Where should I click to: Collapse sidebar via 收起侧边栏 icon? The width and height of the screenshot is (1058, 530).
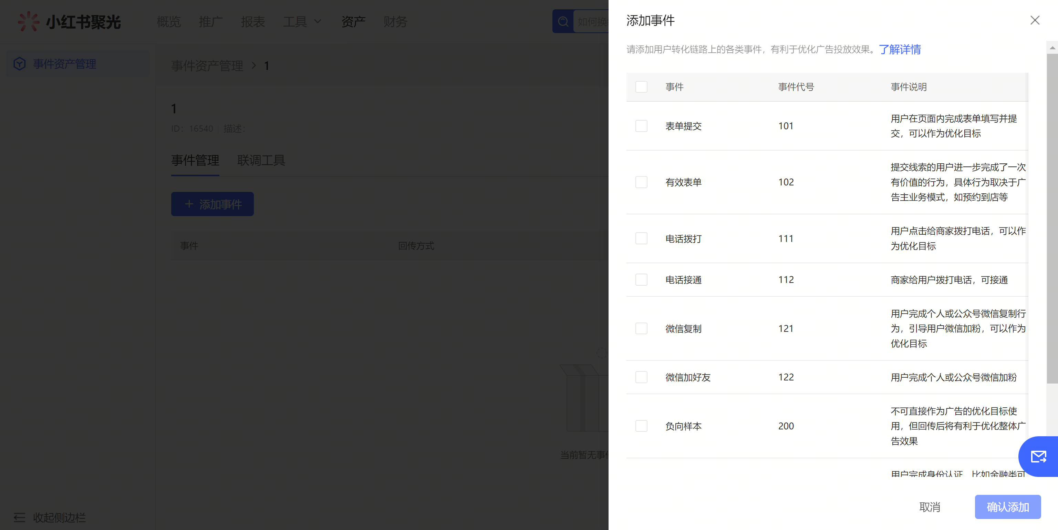[x=19, y=517]
